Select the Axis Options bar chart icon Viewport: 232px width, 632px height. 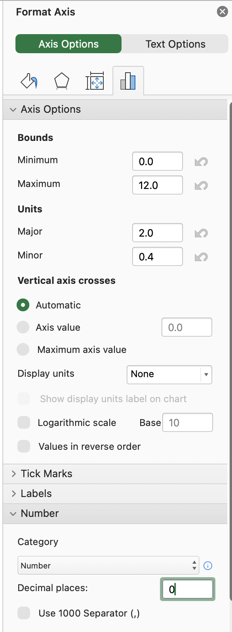click(x=128, y=81)
